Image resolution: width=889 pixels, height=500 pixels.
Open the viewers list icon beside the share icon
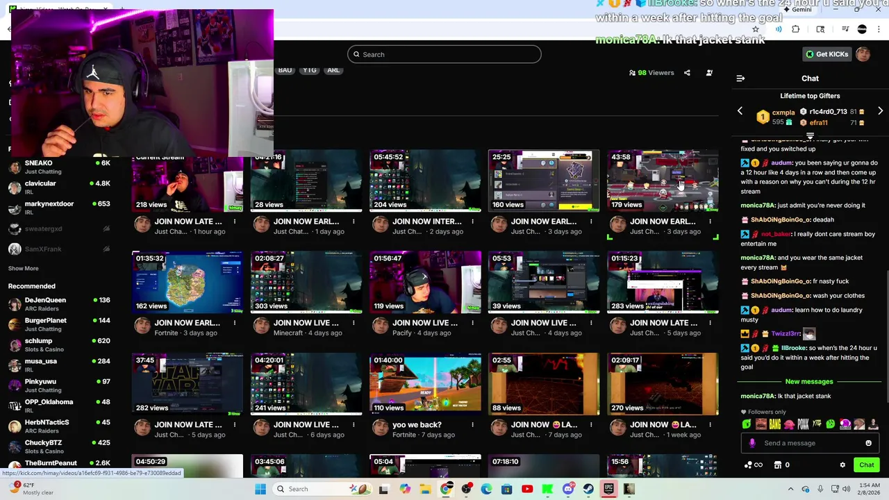[x=709, y=73]
